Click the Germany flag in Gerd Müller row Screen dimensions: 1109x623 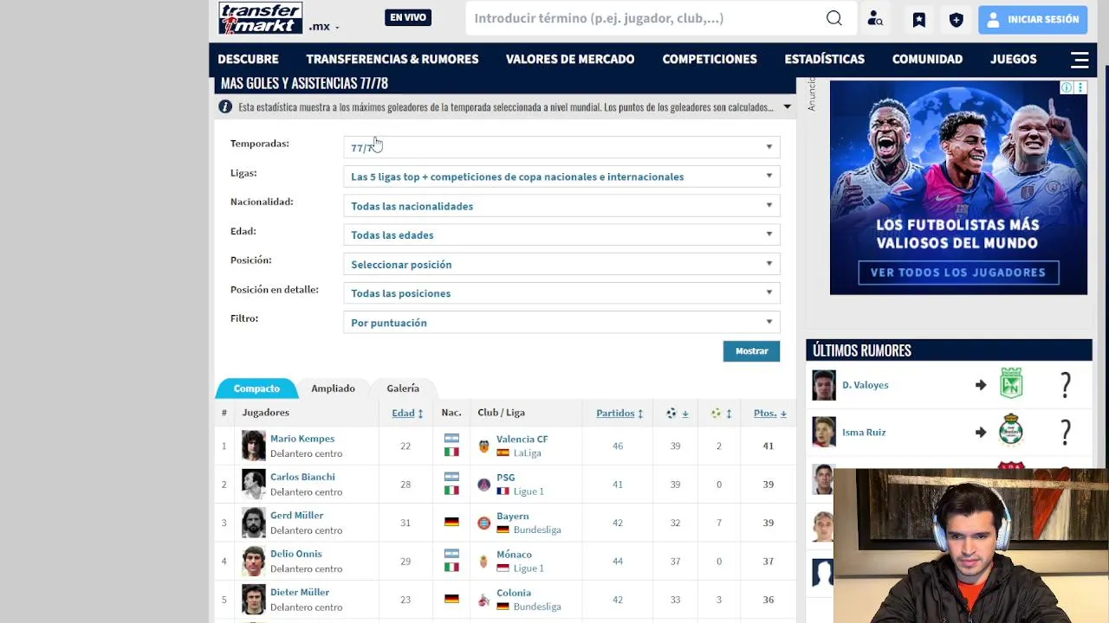click(451, 523)
